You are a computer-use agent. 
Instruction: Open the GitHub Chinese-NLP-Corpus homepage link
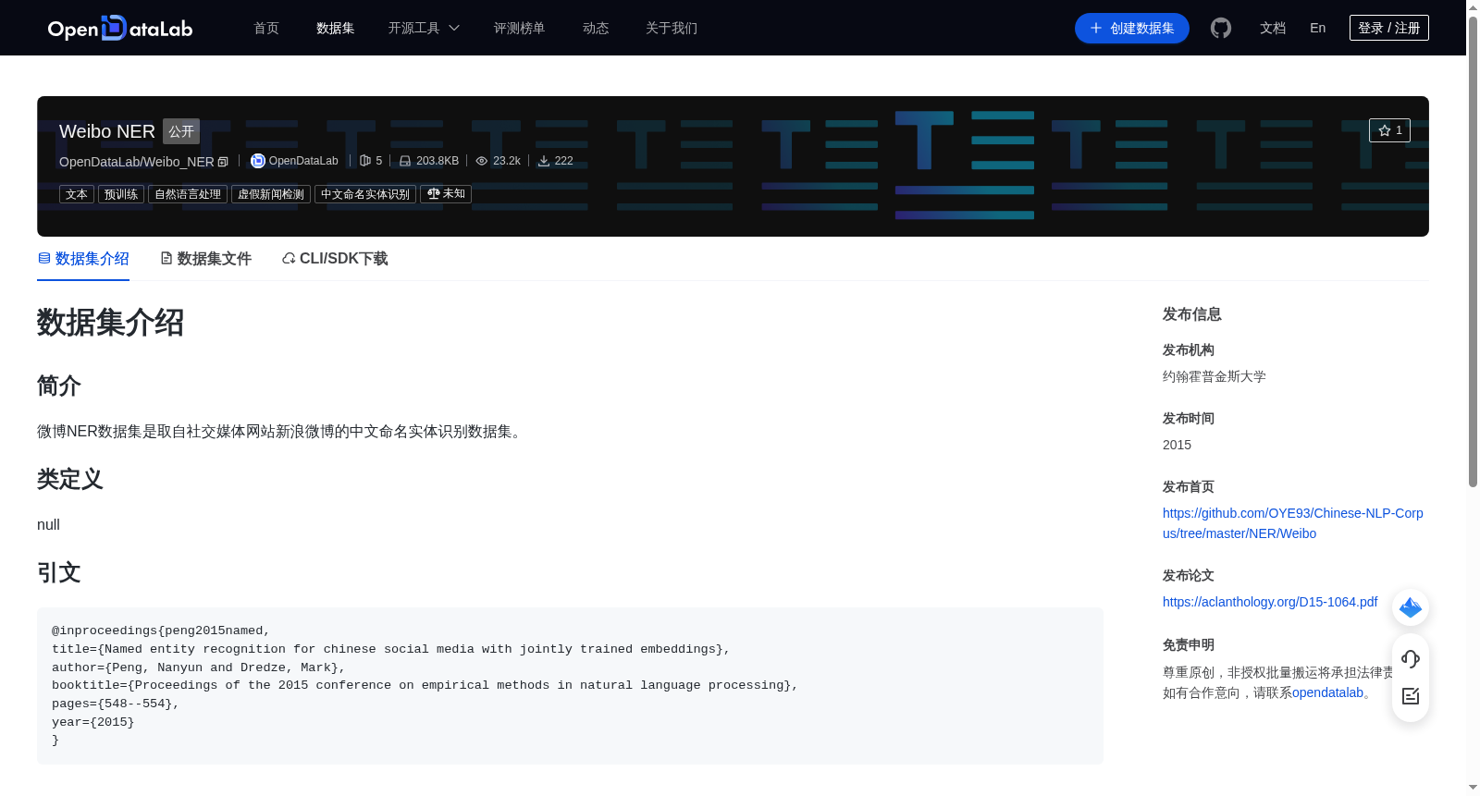pos(1293,523)
